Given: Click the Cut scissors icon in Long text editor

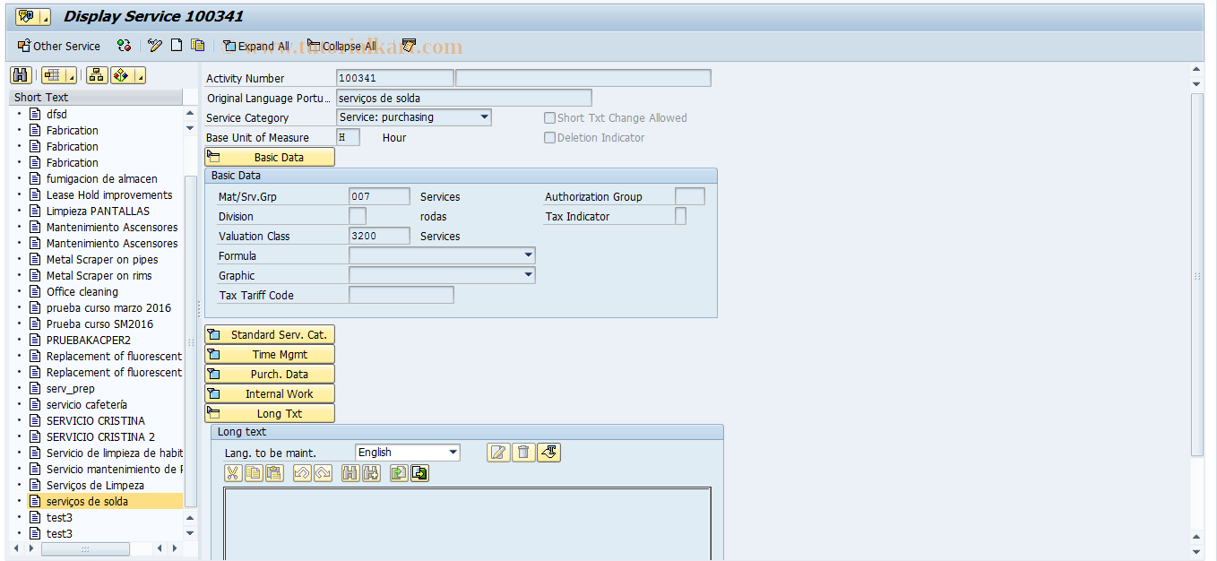Looking at the screenshot, I should (x=233, y=473).
